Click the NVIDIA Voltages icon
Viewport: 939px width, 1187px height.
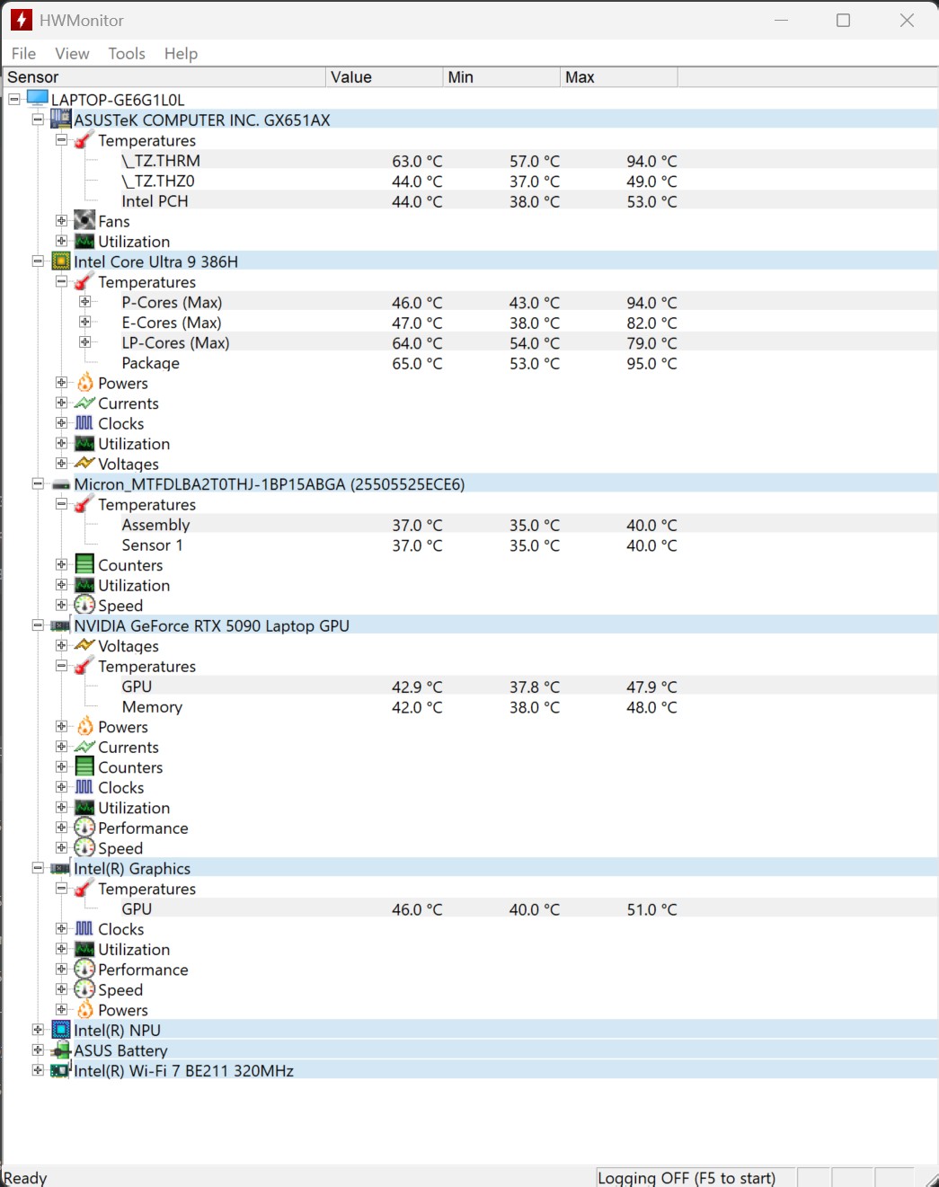pos(84,645)
